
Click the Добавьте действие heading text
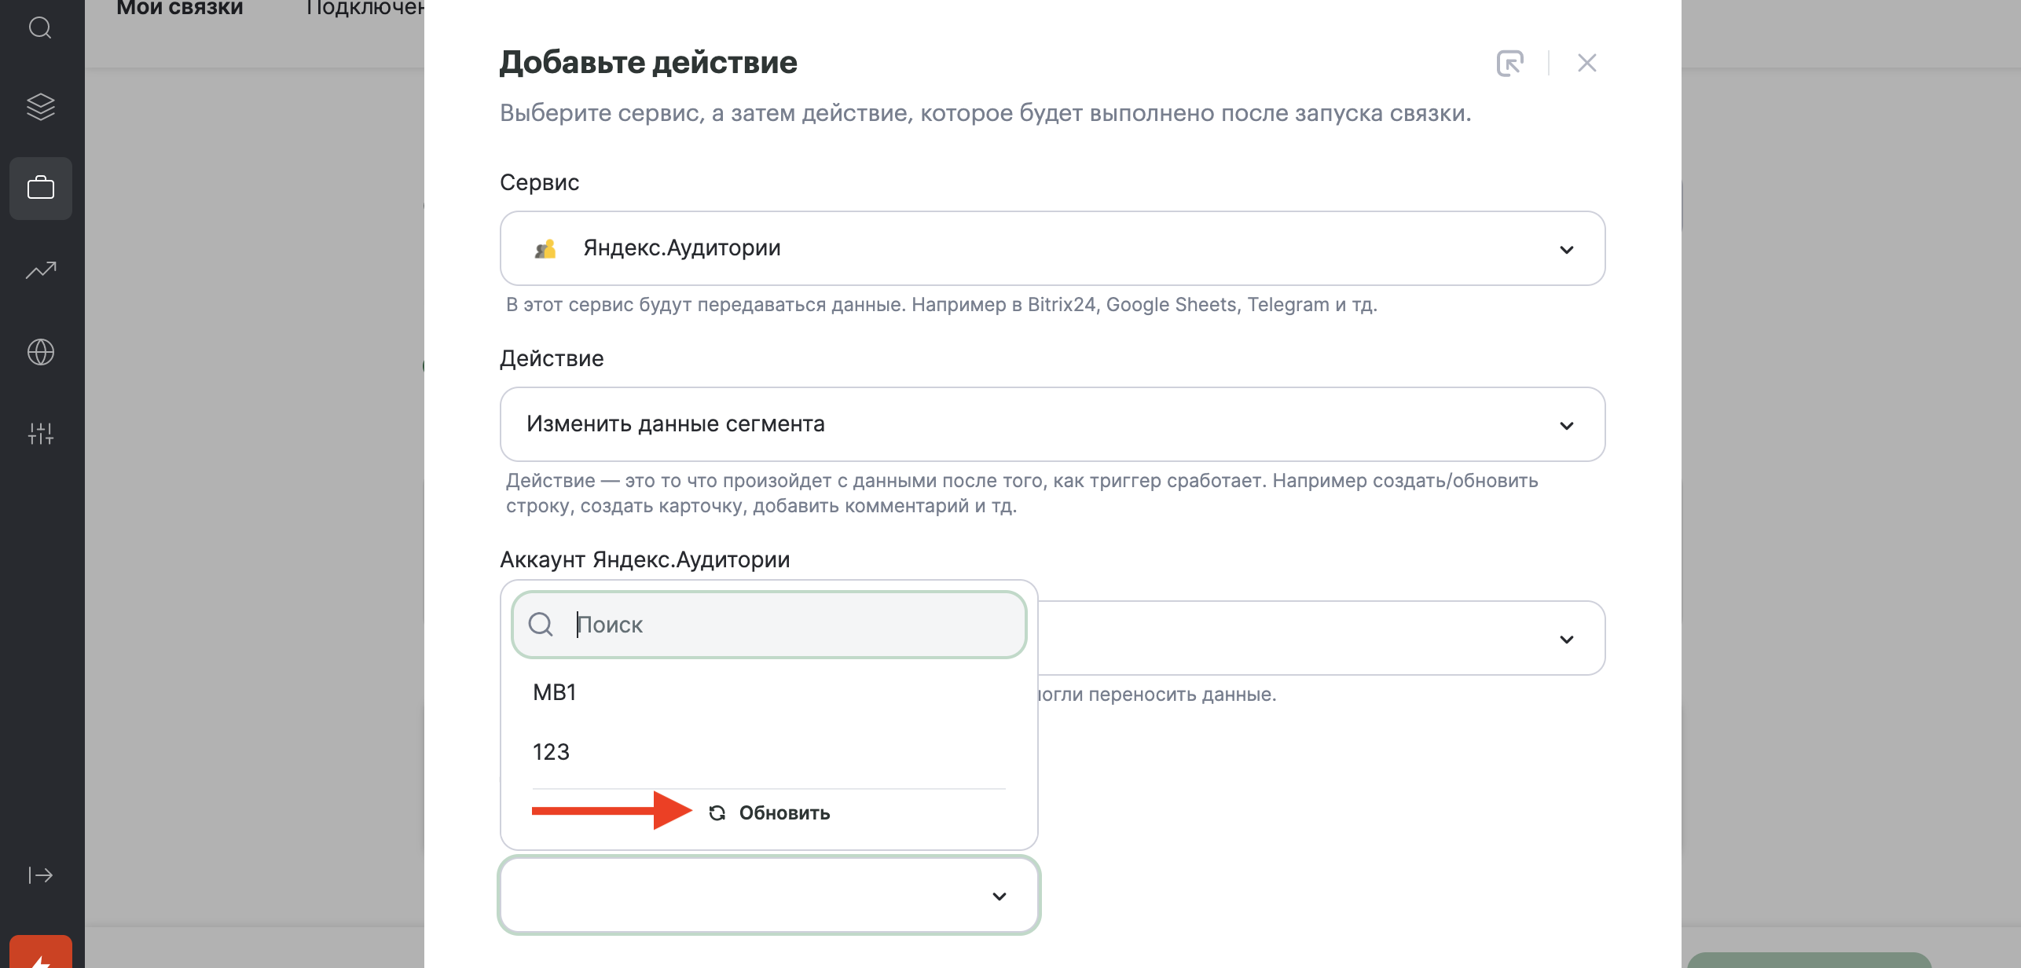click(648, 63)
